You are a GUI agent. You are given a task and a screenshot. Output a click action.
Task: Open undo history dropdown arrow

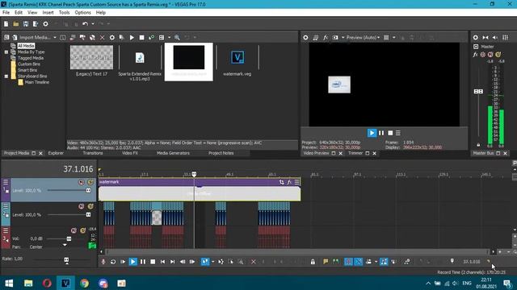point(93,24)
